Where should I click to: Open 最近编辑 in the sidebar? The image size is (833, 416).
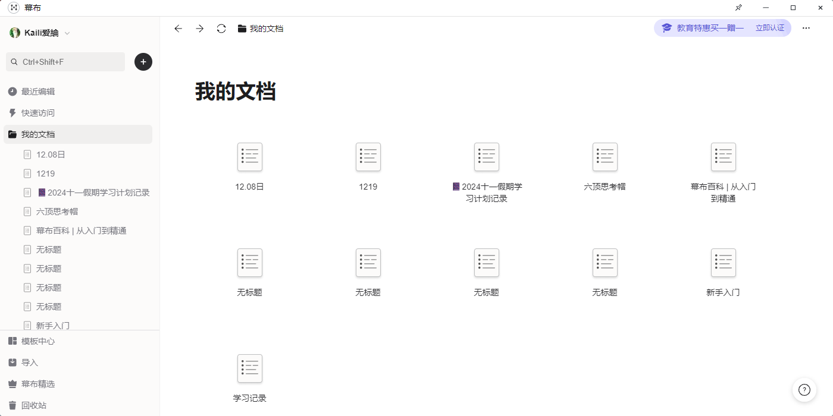tap(38, 92)
